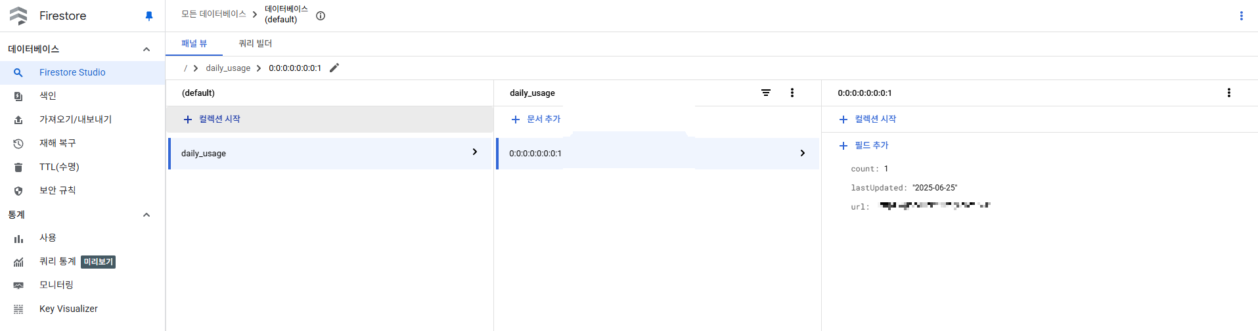This screenshot has width=1258, height=331.
Task: Click root slash in document path
Action: (x=185, y=68)
